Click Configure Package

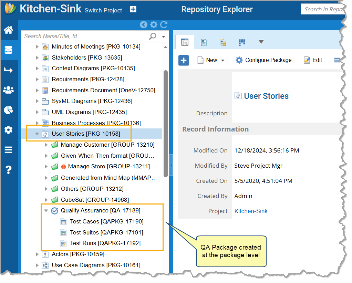point(263,60)
